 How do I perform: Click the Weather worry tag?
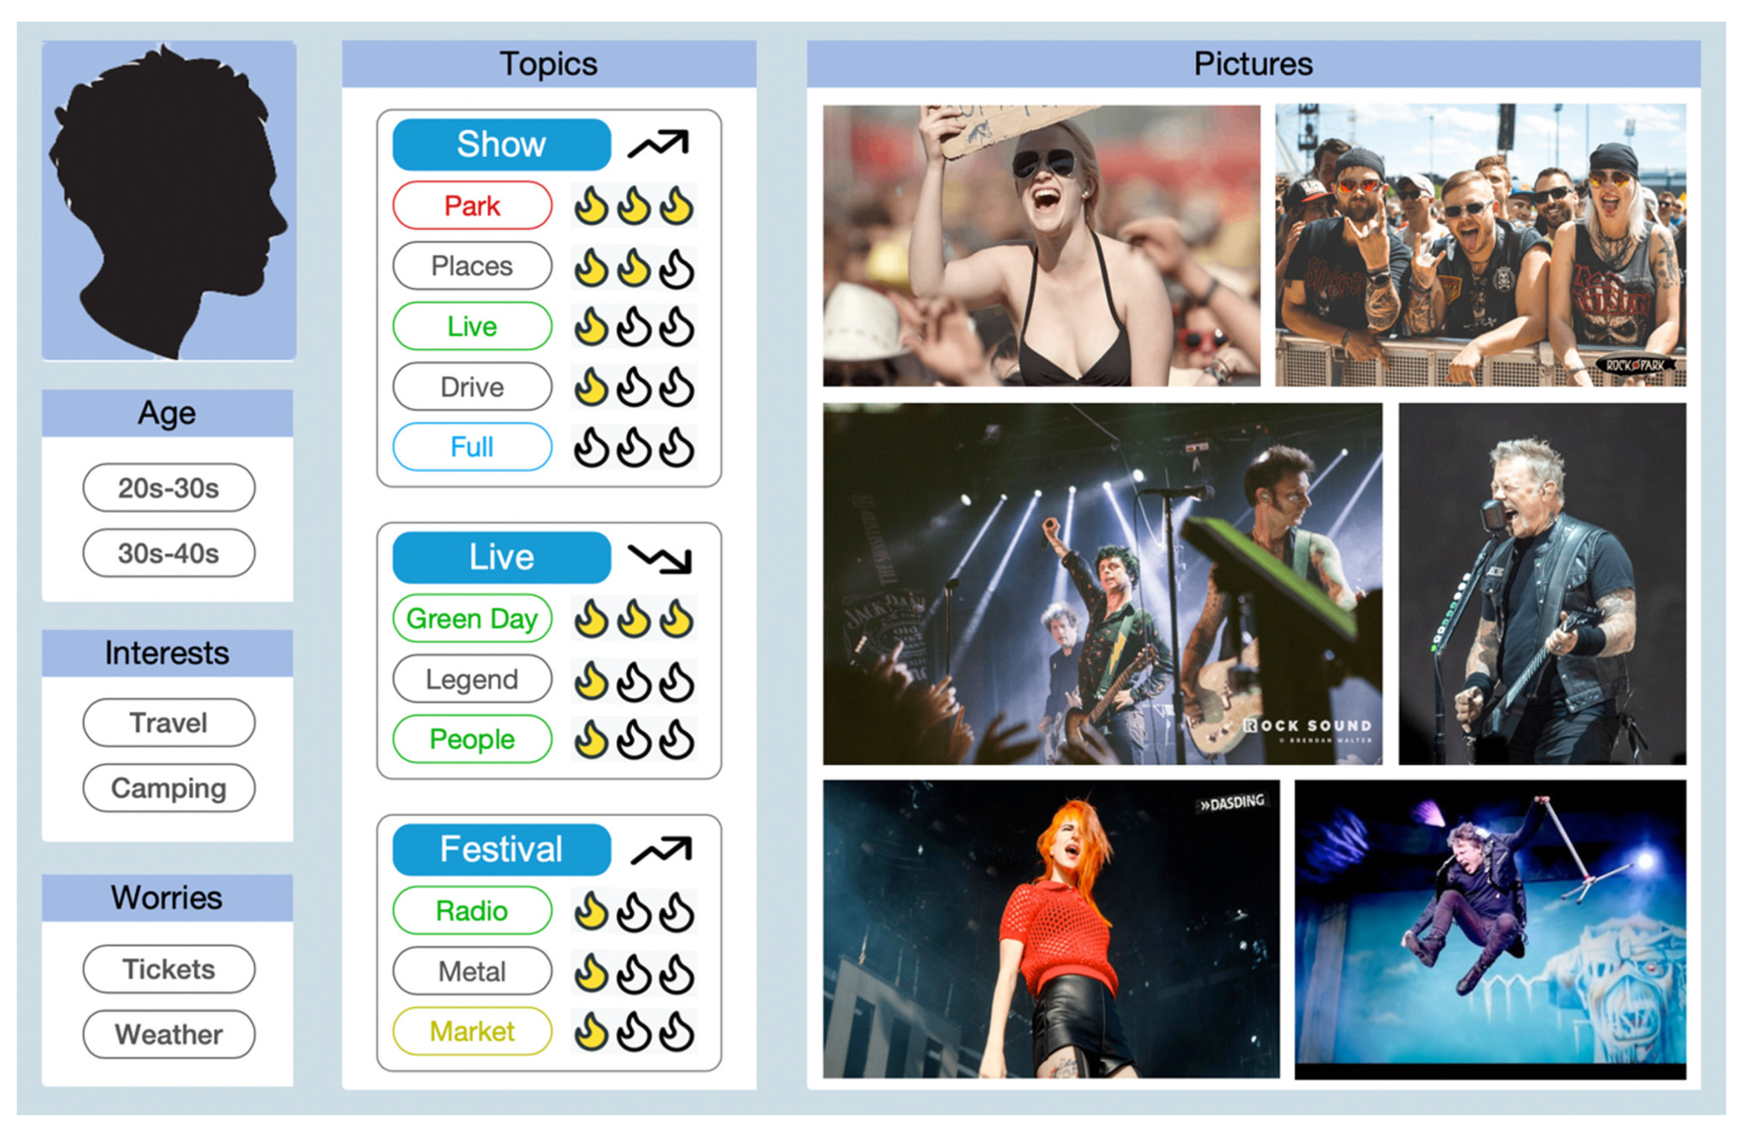coord(169,1034)
